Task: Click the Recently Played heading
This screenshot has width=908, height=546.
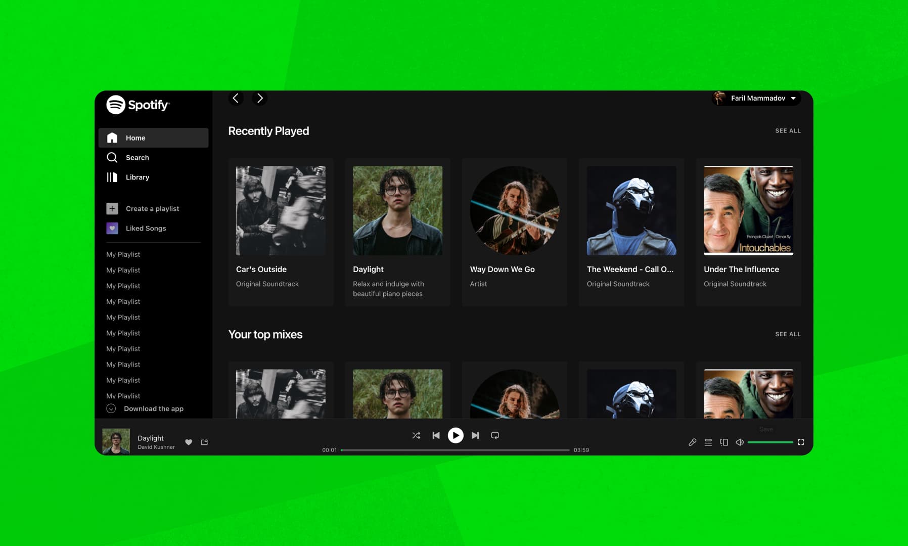Action: pos(268,131)
